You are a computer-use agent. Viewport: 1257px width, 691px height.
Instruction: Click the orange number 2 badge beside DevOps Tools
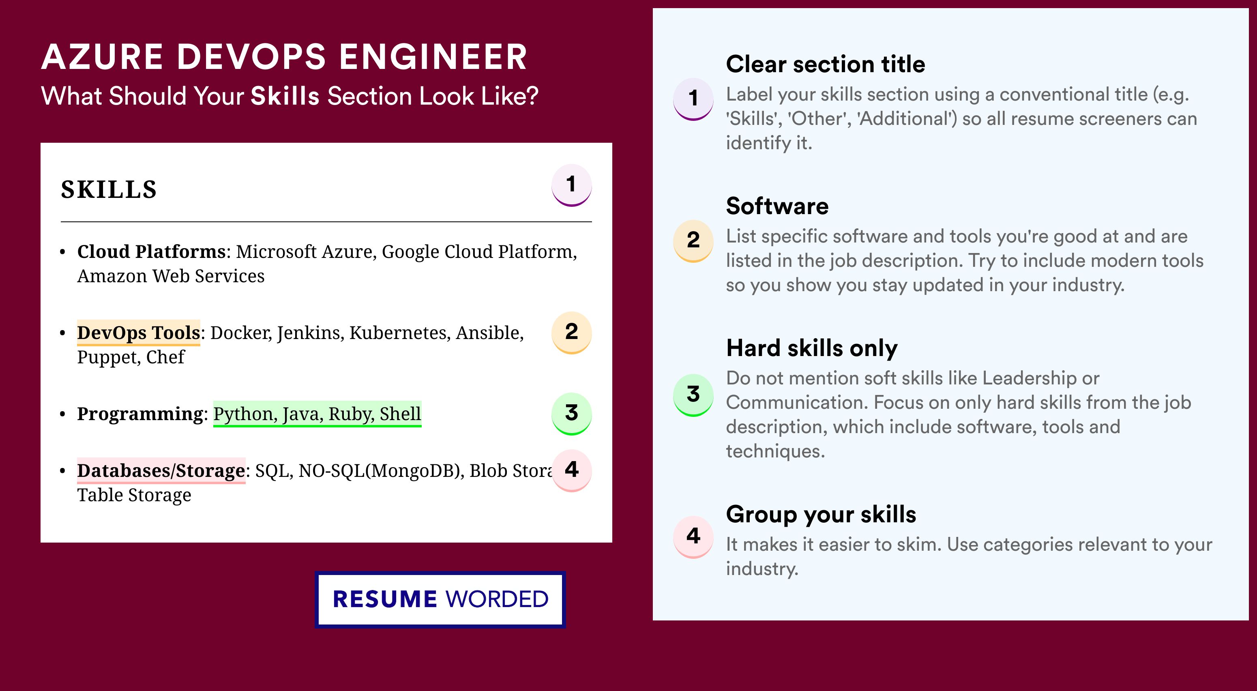571,333
